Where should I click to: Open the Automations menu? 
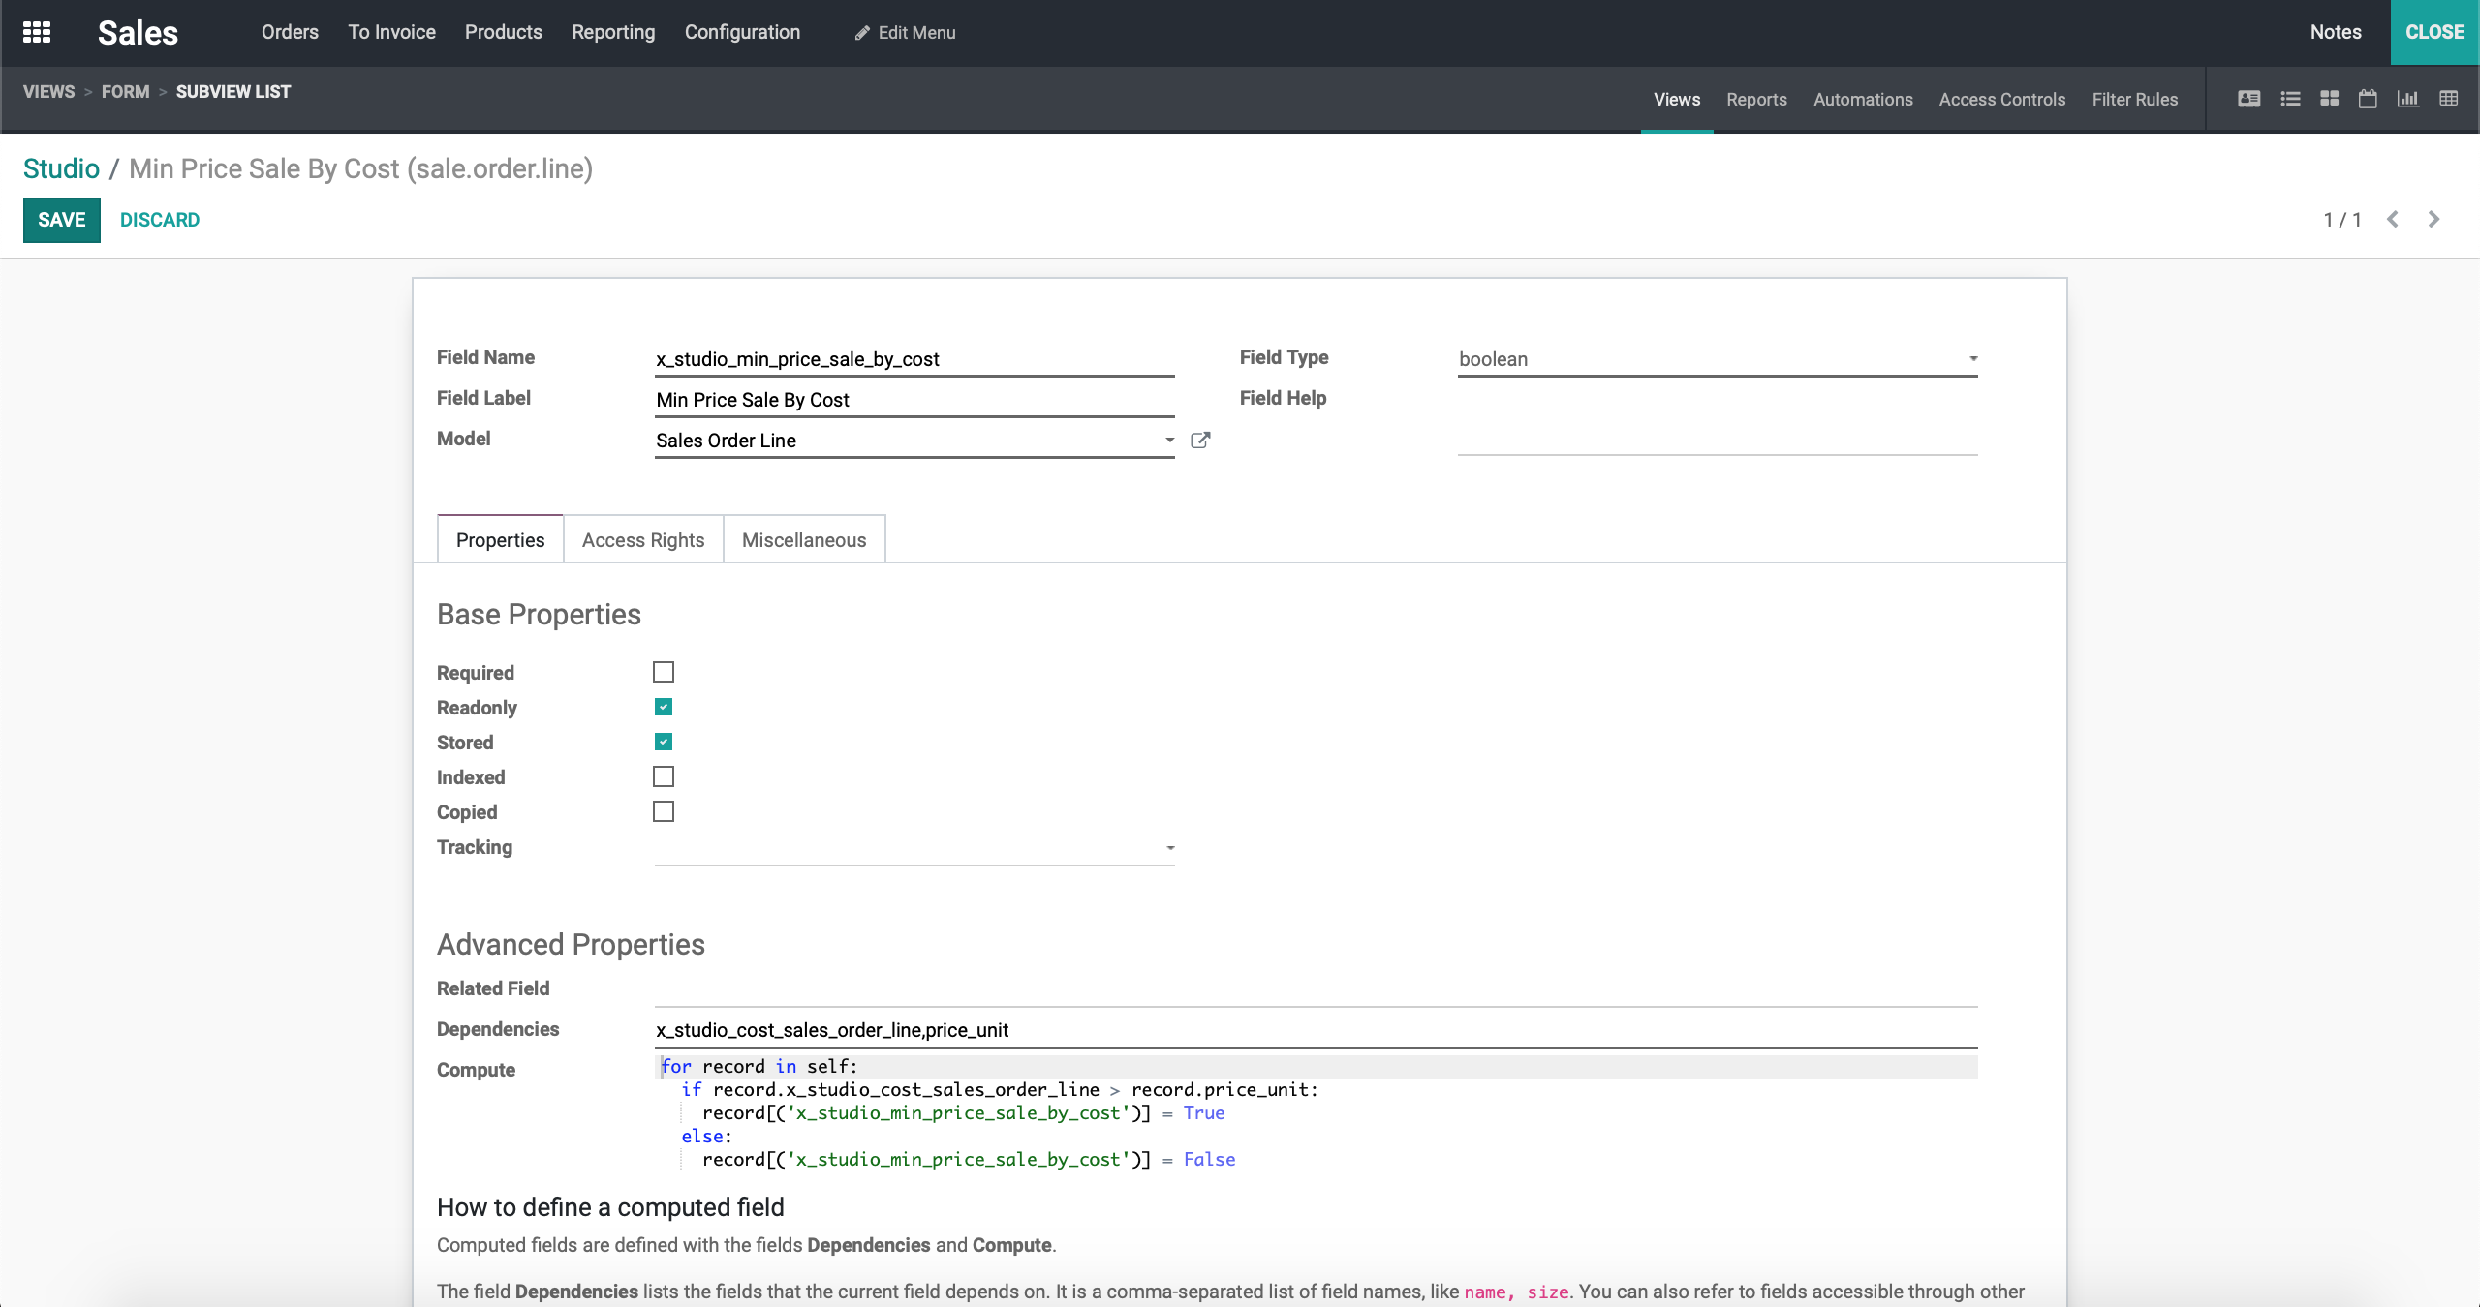click(x=1863, y=99)
